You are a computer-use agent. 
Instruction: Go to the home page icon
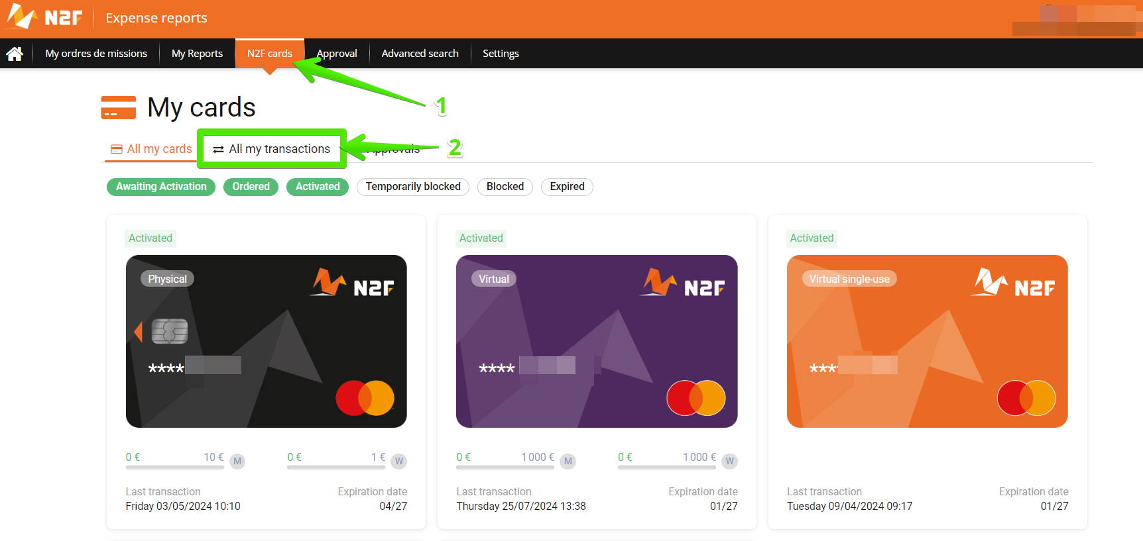point(15,54)
